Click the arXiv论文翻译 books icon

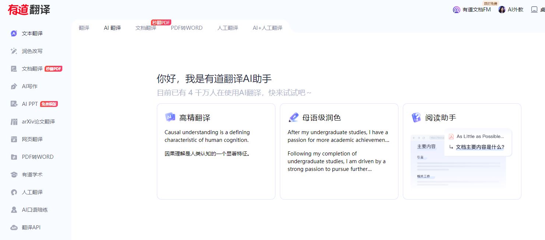(x=14, y=122)
